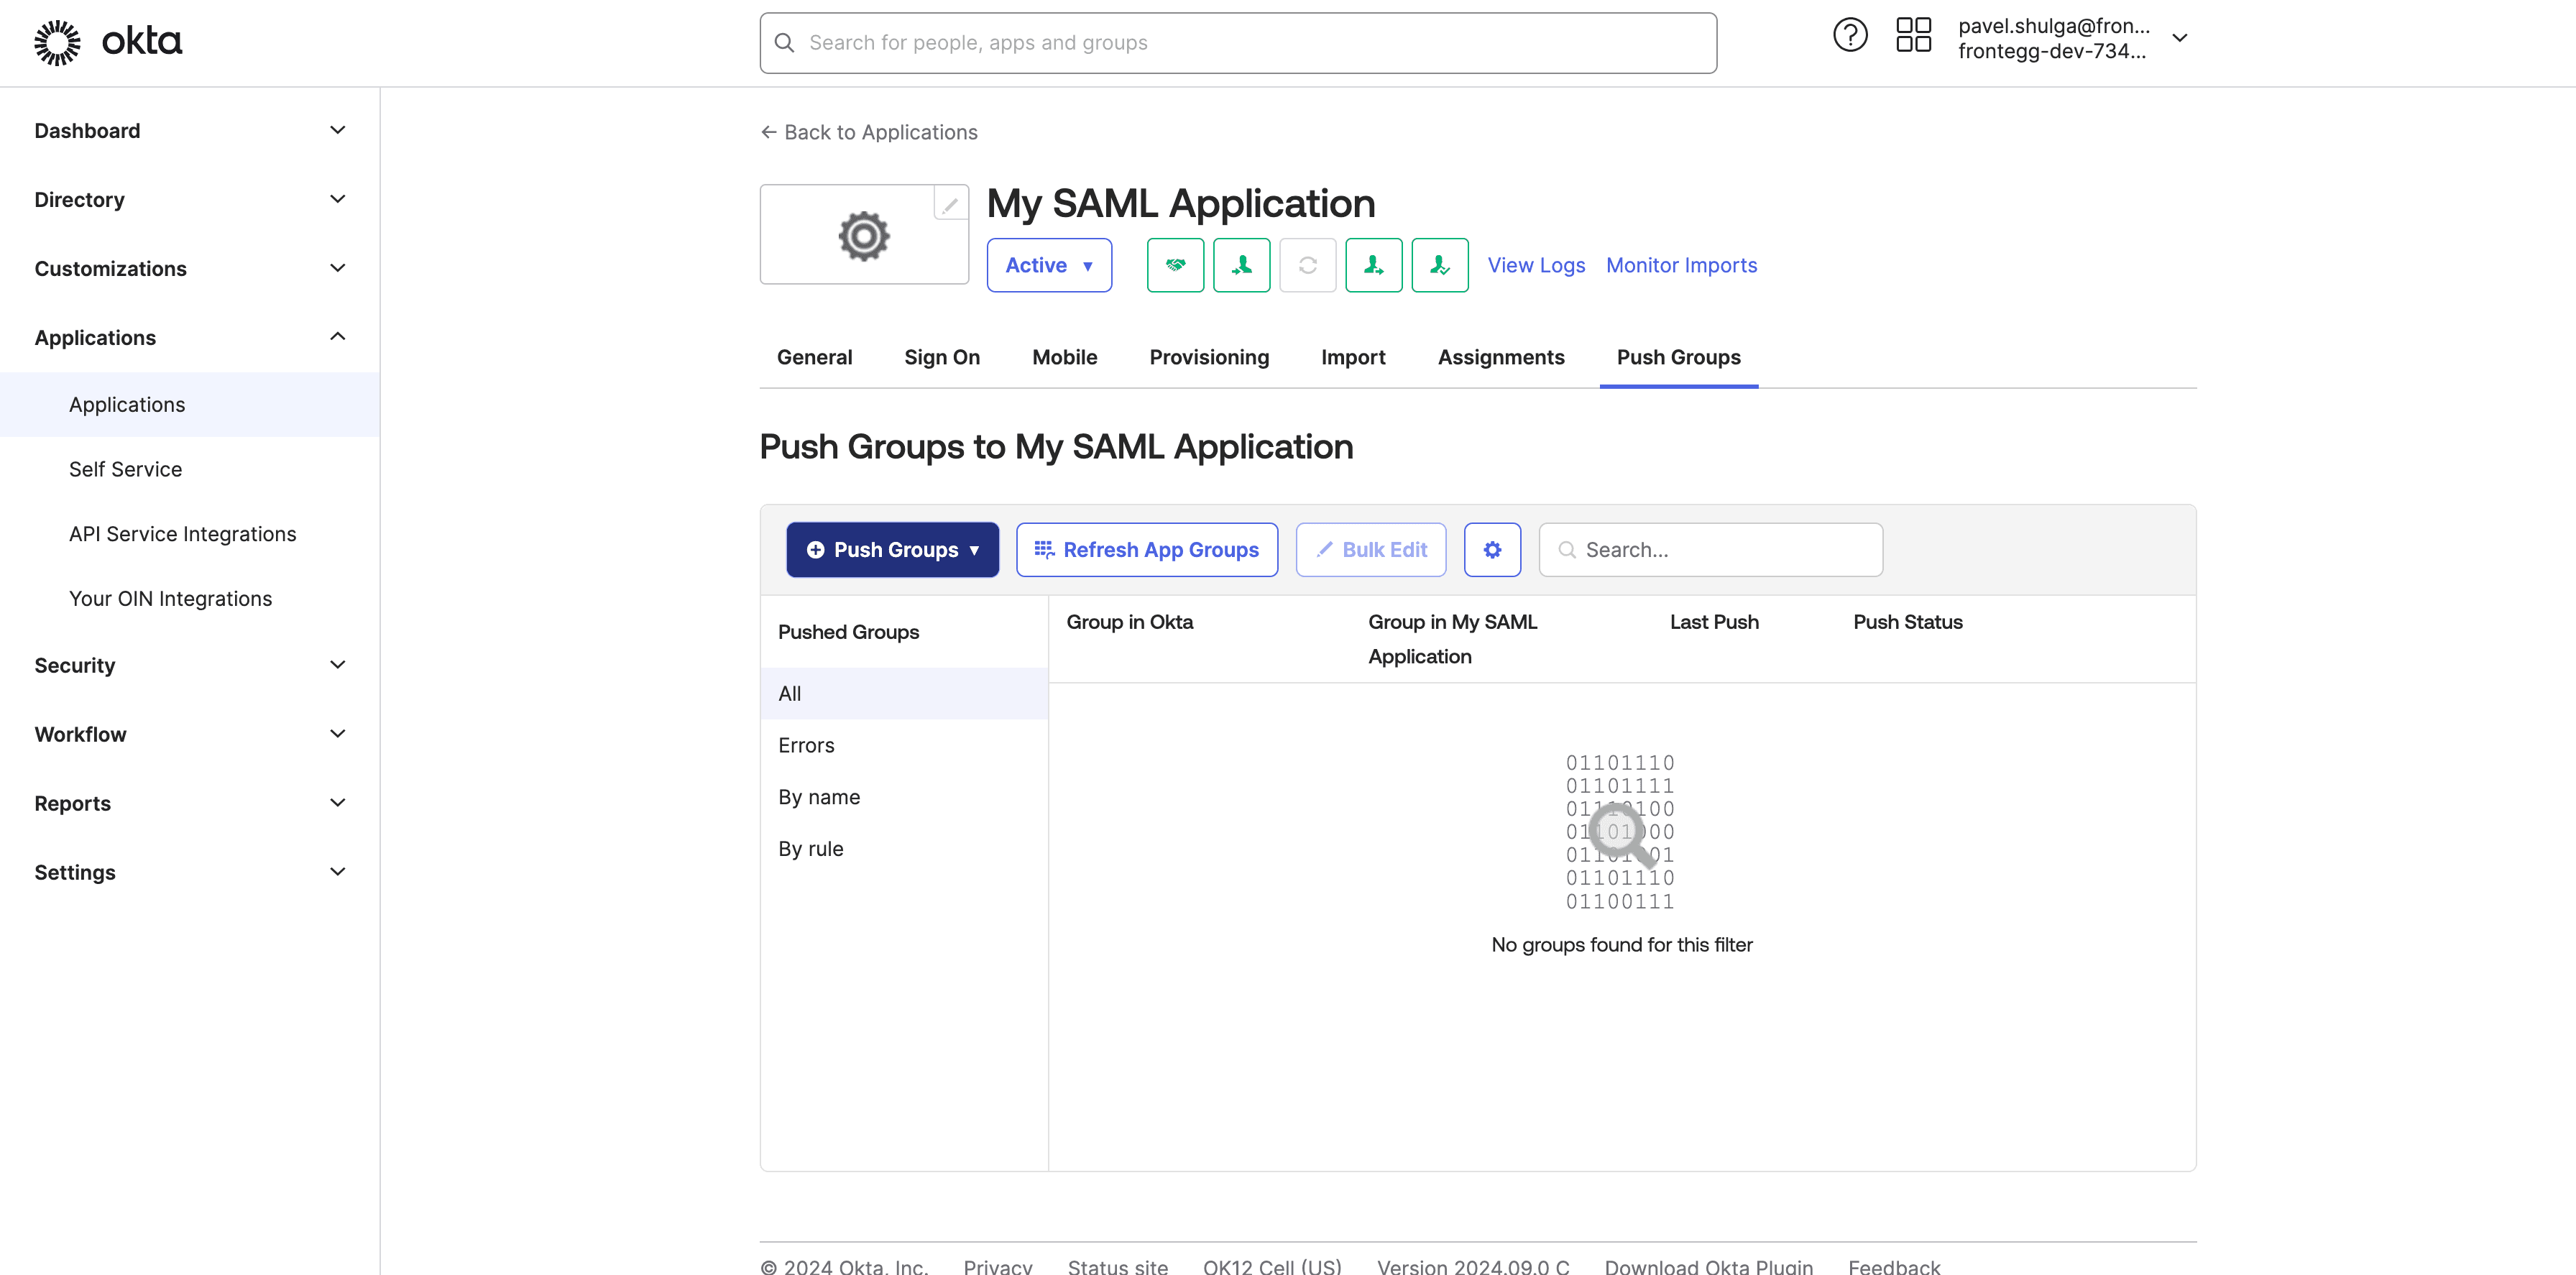Click the user import icon (arrow pointing to user)

(1241, 265)
